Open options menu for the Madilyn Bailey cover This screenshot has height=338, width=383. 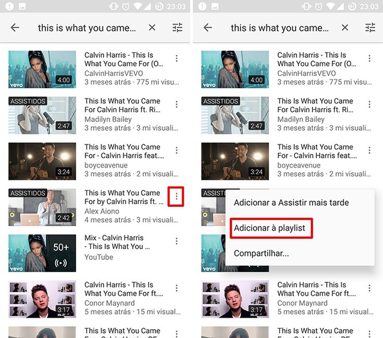(176, 104)
